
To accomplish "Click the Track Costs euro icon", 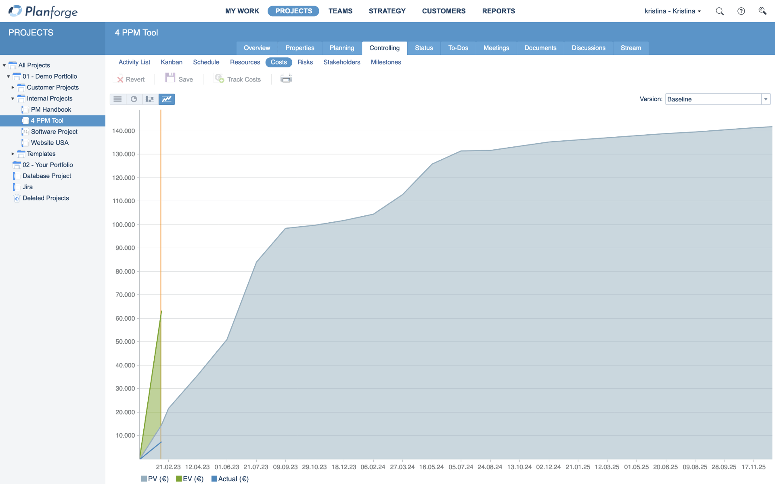I will pyautogui.click(x=219, y=78).
